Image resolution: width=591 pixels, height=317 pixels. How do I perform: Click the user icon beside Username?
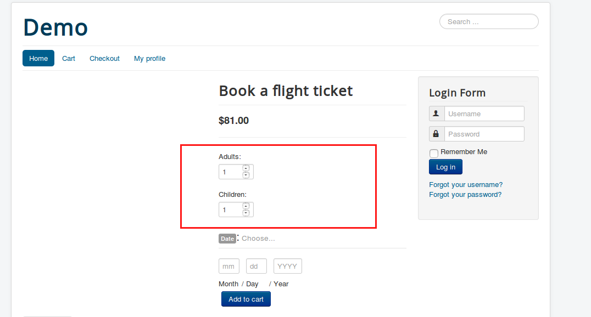(436, 114)
